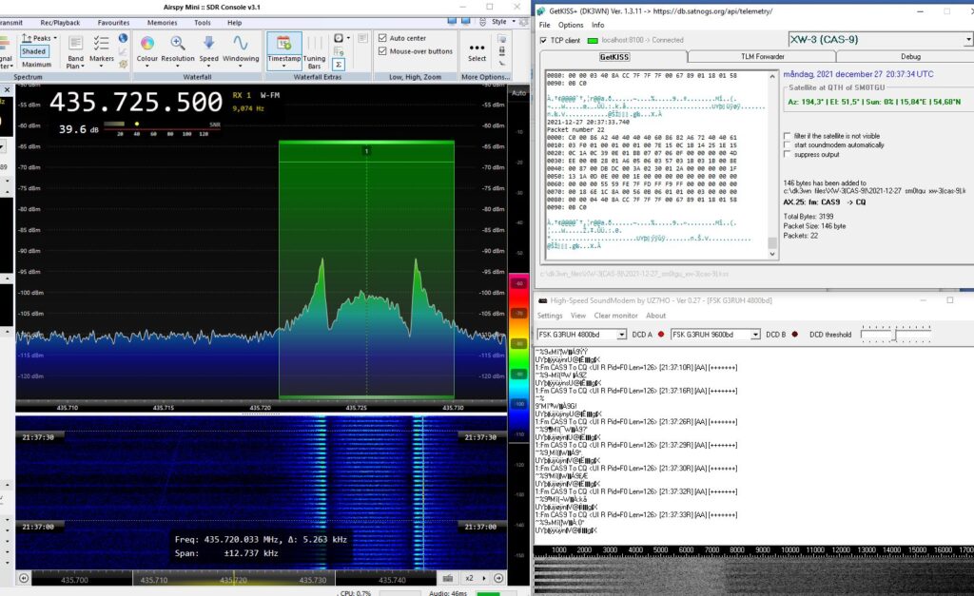Adjust the DCD threshold slider
Screen dimensions: 974x596
[x=895, y=334]
